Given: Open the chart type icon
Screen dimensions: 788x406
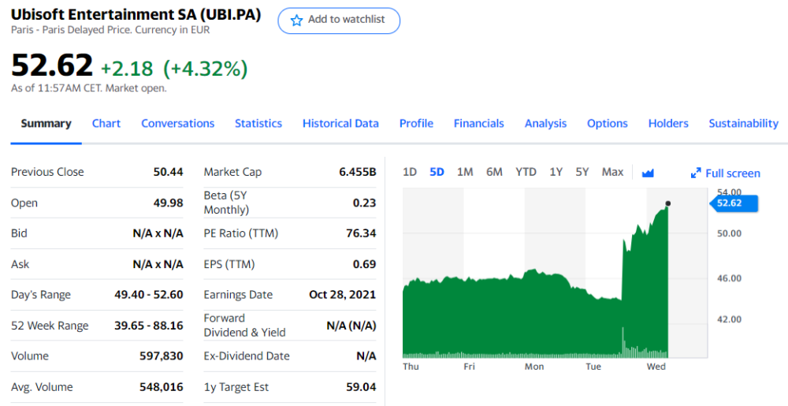Looking at the screenshot, I should pos(648,173).
